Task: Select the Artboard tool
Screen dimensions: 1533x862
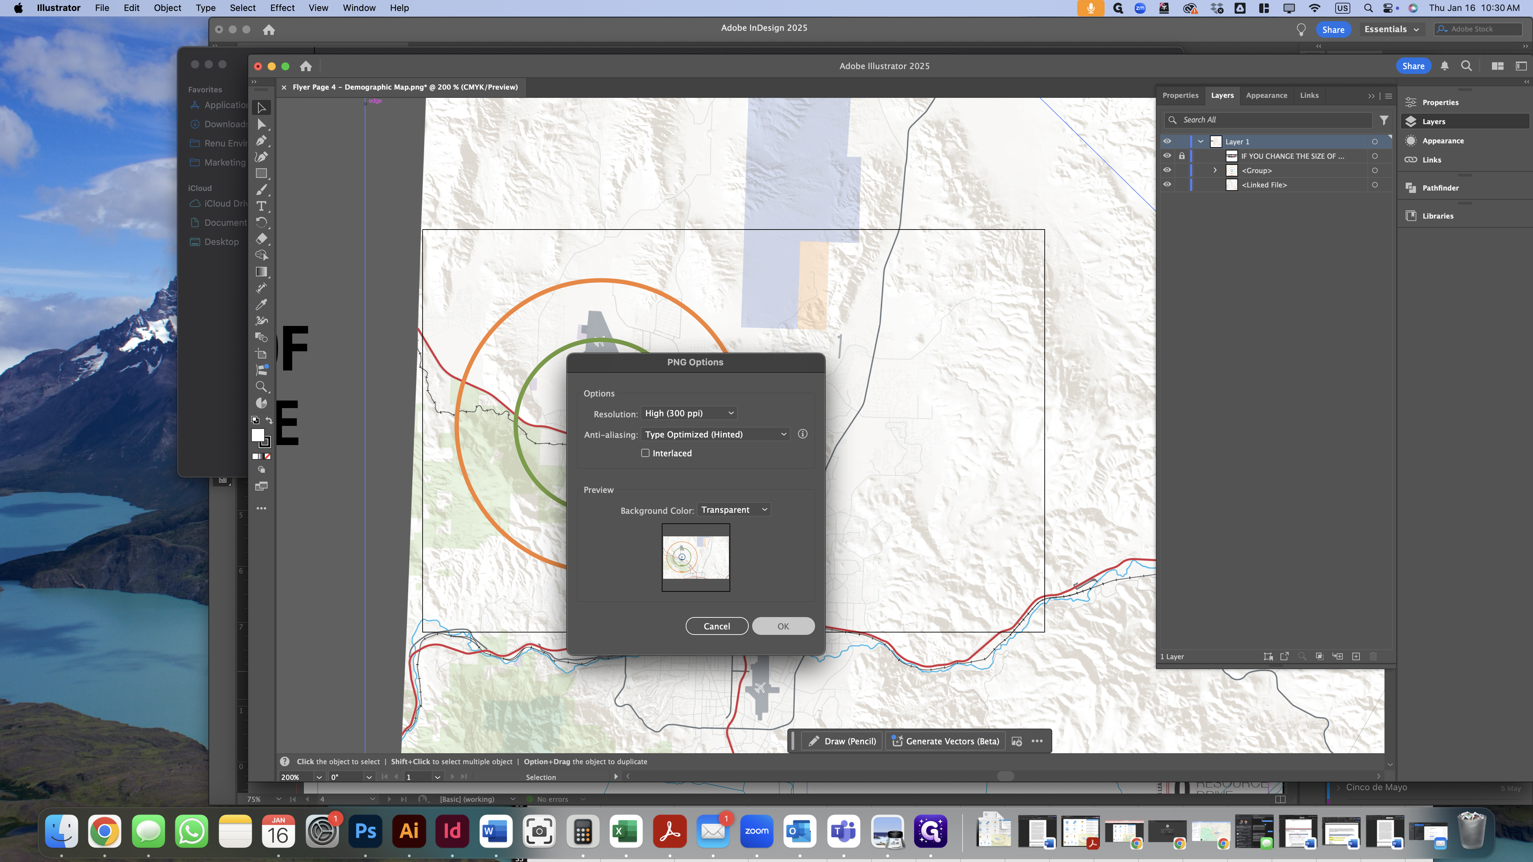Action: pyautogui.click(x=261, y=354)
